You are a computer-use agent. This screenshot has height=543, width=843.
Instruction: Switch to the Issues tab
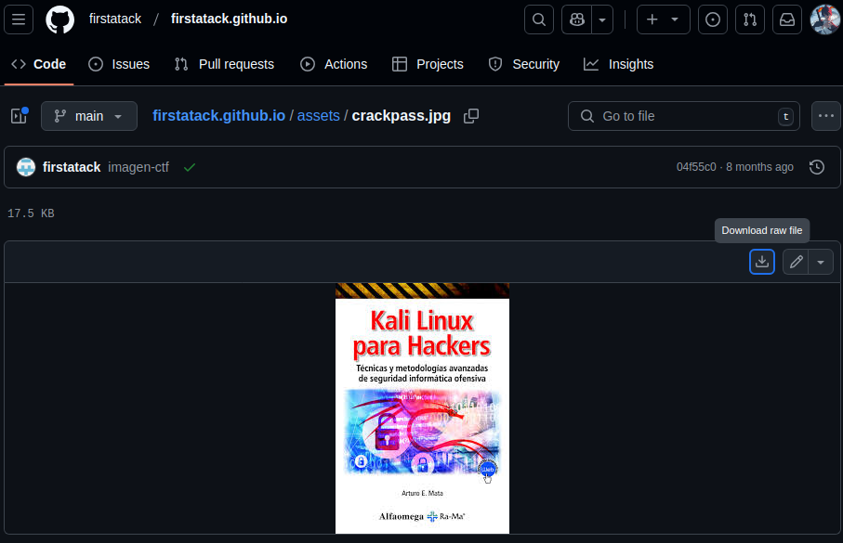(x=119, y=64)
